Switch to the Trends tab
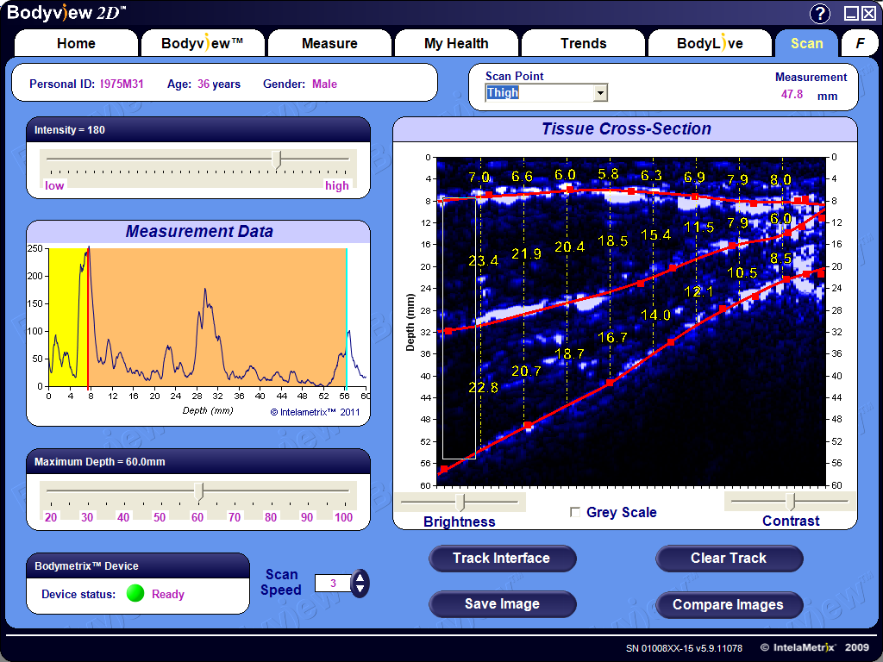 click(584, 43)
